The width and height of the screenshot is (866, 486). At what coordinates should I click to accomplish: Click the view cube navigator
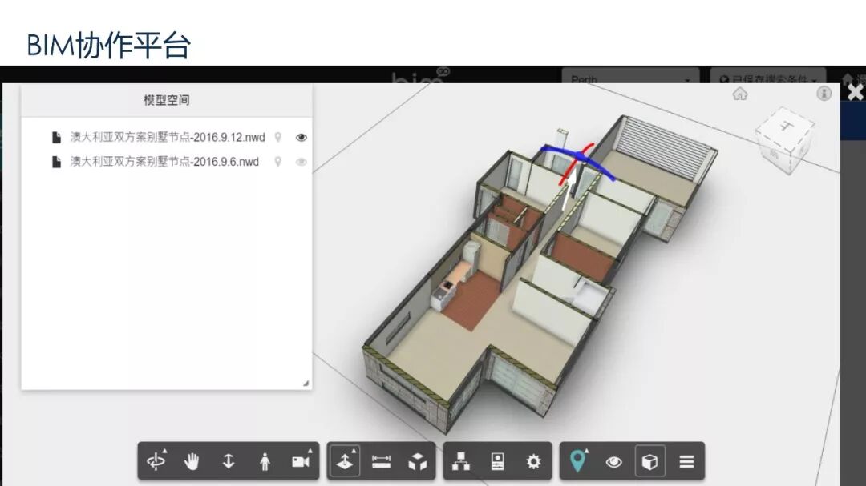coord(784,140)
